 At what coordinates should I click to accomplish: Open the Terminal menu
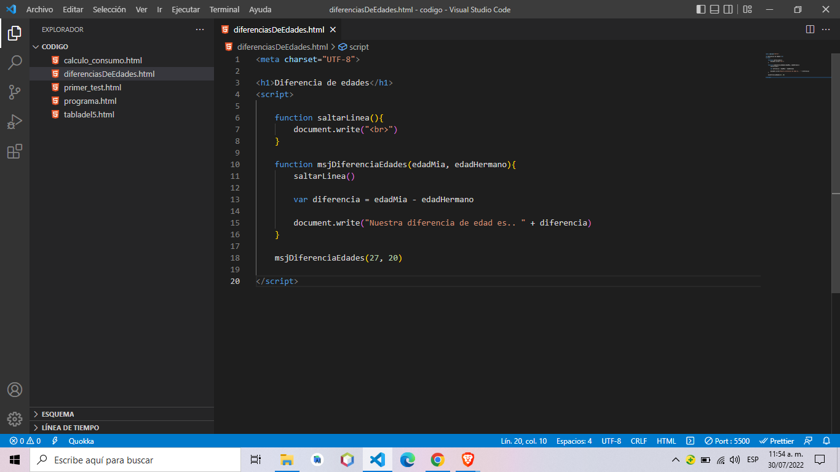(224, 9)
